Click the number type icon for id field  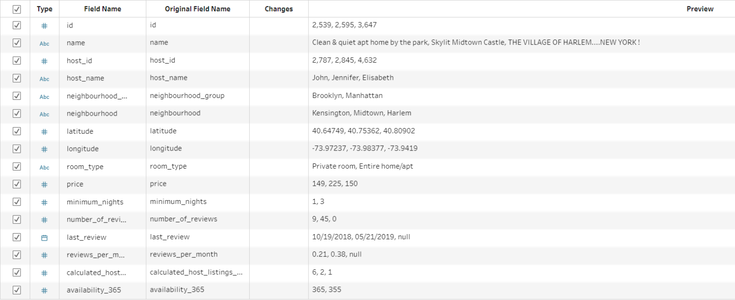click(45, 26)
